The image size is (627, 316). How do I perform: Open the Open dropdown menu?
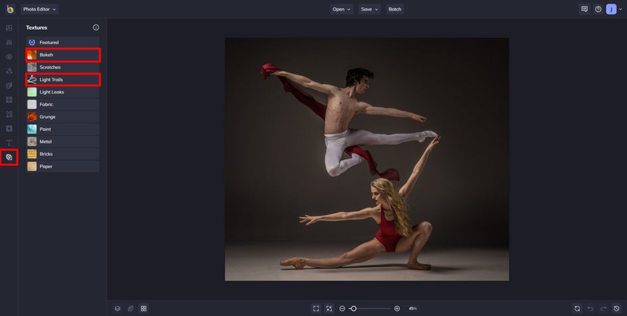341,9
